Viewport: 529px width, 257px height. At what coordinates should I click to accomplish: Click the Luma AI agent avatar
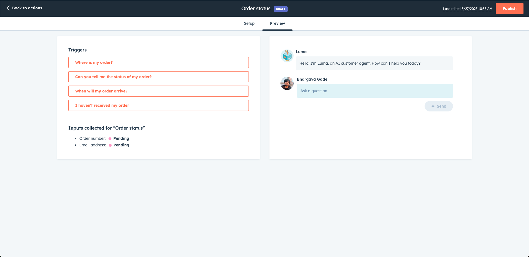coord(287,56)
